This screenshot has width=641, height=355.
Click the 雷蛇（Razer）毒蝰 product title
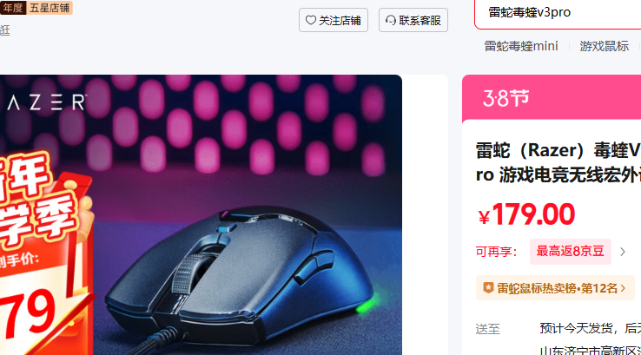[x=558, y=162]
